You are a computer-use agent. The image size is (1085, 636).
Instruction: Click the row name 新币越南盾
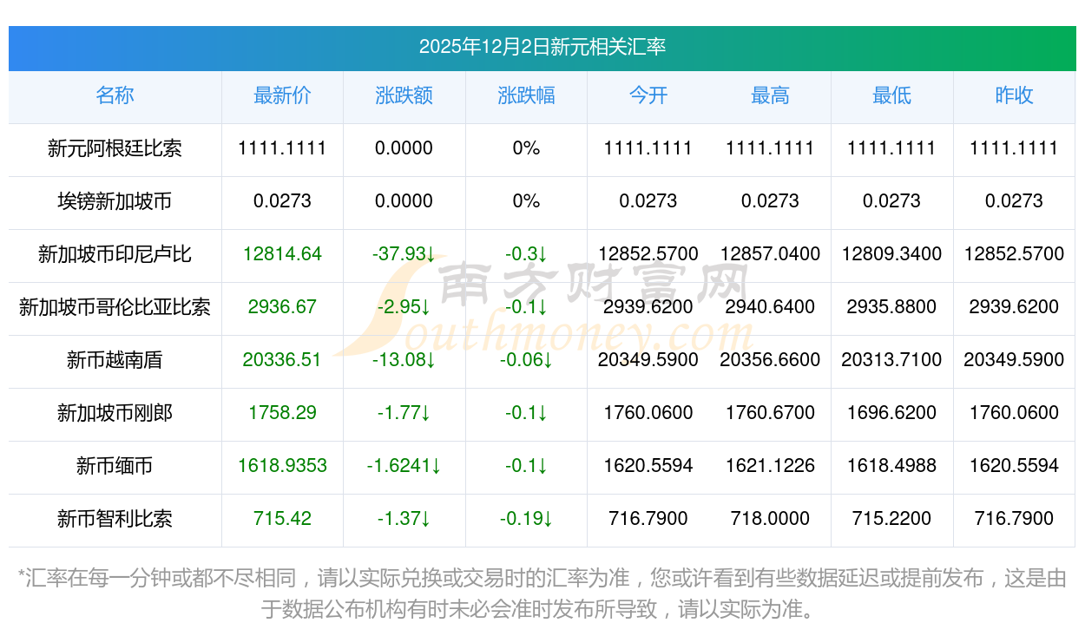(115, 360)
